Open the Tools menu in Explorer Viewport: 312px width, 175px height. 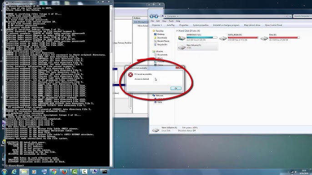(x=171, y=21)
